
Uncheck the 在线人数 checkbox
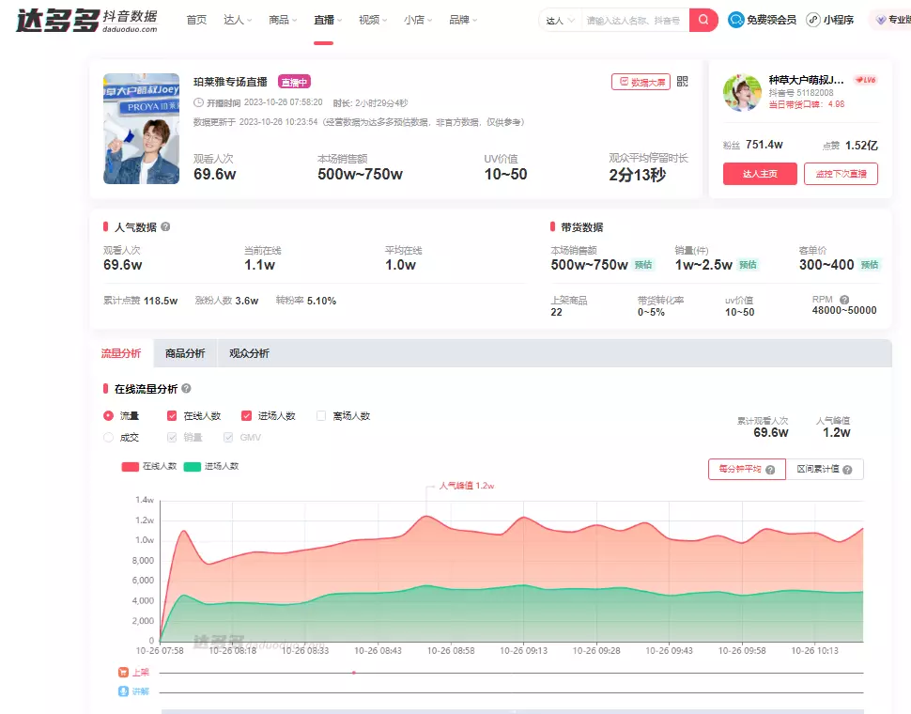click(x=172, y=415)
